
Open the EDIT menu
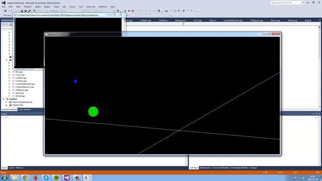coord(11,7)
